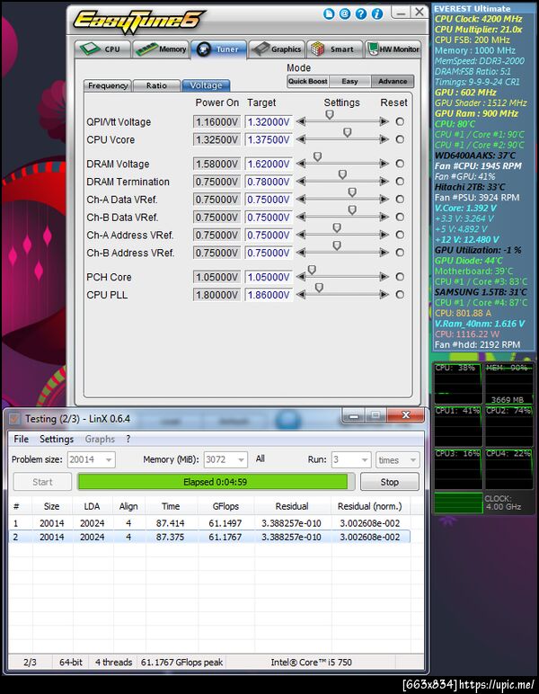Click the DRAM Voltage slider handle
Screen dimensions: 539x694
coord(317,156)
